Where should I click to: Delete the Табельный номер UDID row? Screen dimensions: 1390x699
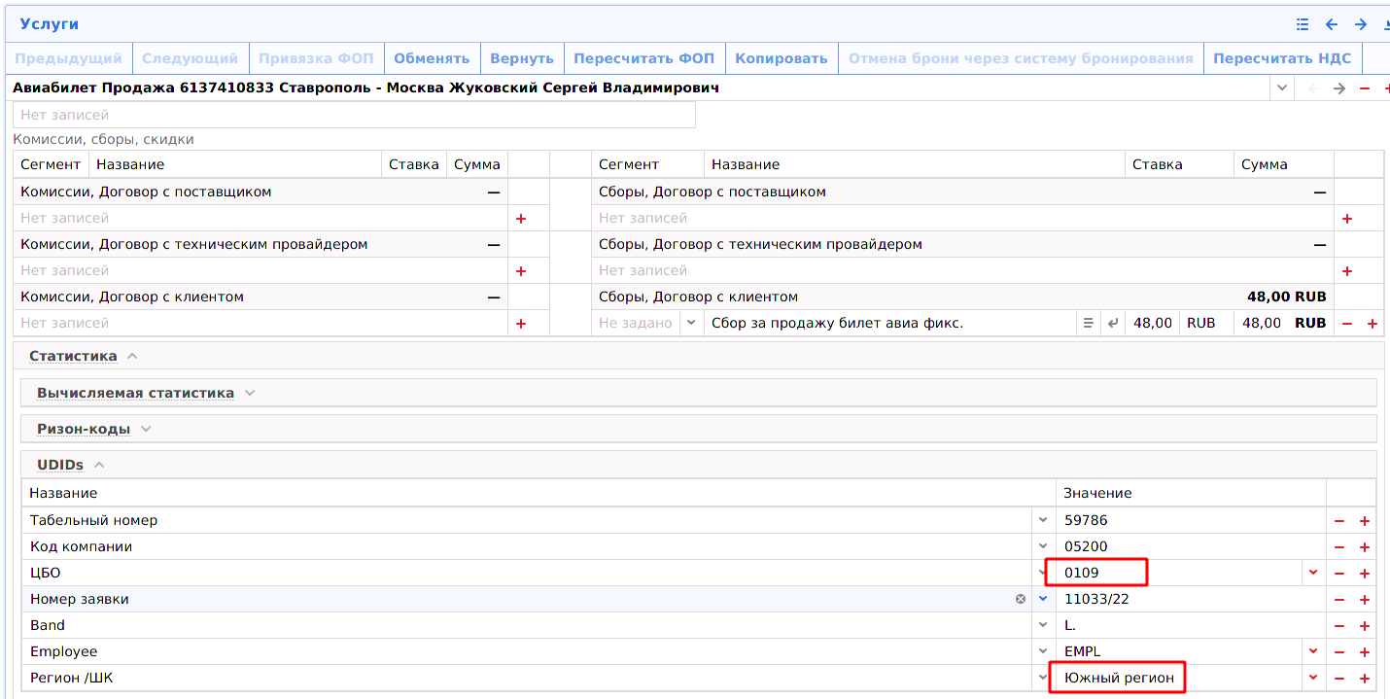pos(1339,521)
